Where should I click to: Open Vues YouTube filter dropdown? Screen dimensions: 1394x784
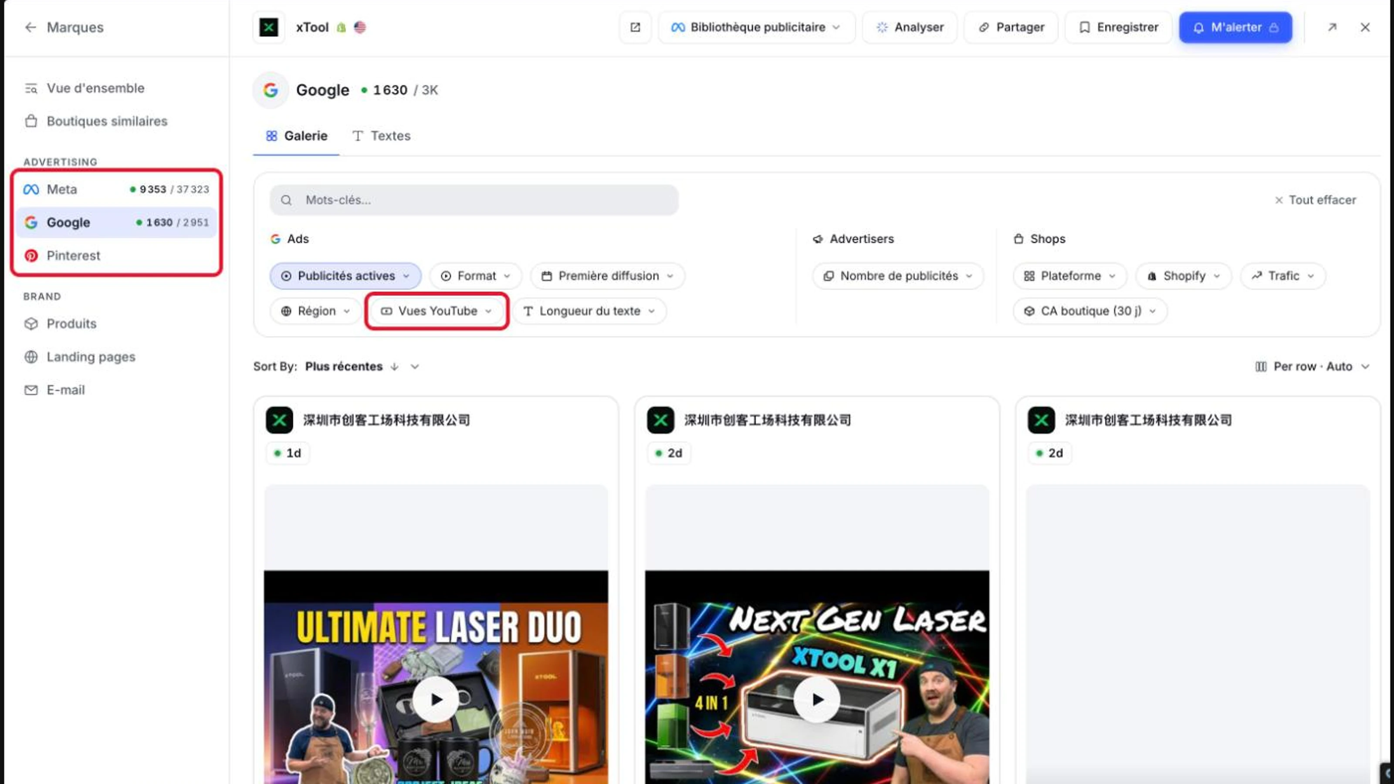[x=436, y=311]
